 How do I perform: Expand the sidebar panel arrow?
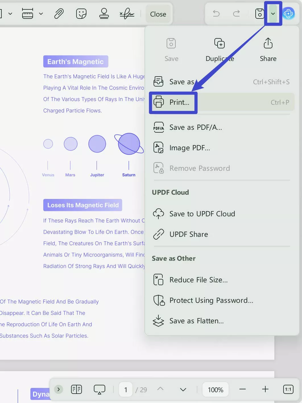(x=59, y=389)
